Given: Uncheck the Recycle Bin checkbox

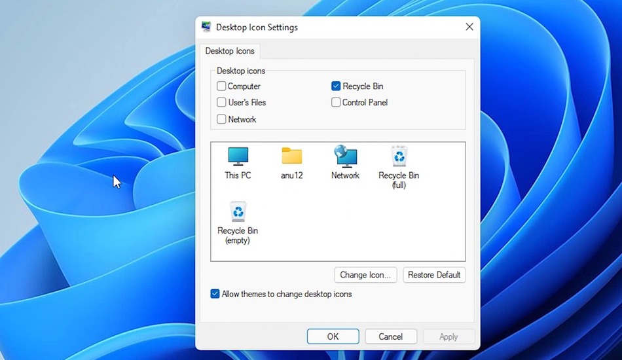Looking at the screenshot, I should [336, 86].
